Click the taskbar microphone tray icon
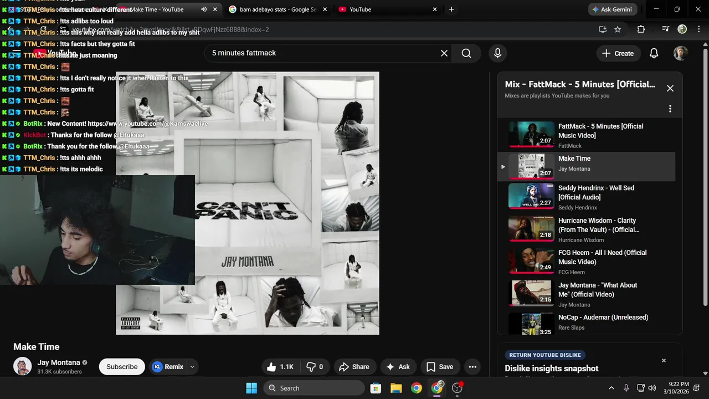This screenshot has width=709, height=399. [x=626, y=388]
